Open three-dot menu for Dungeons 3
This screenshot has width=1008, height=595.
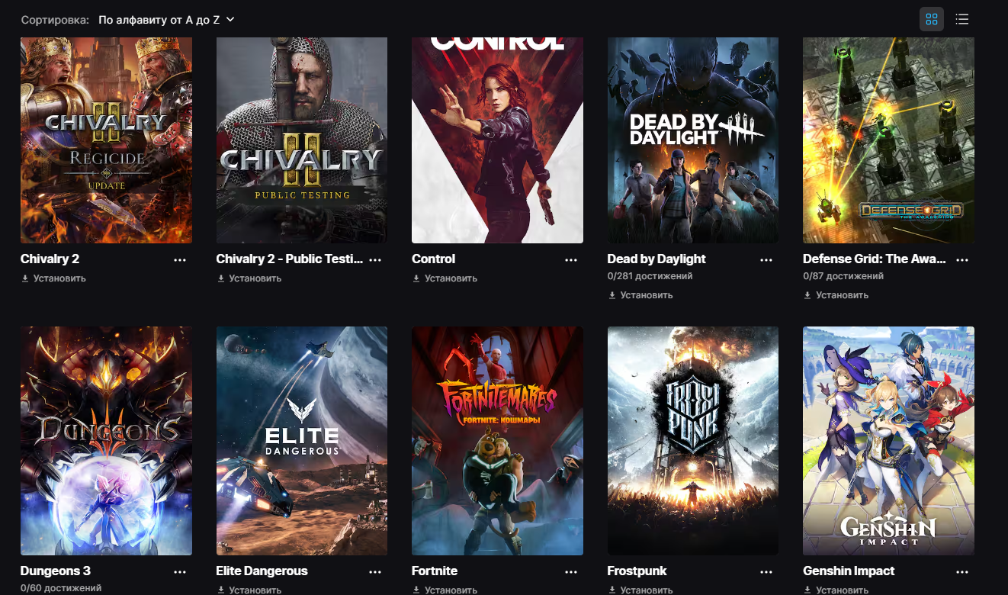(x=180, y=571)
